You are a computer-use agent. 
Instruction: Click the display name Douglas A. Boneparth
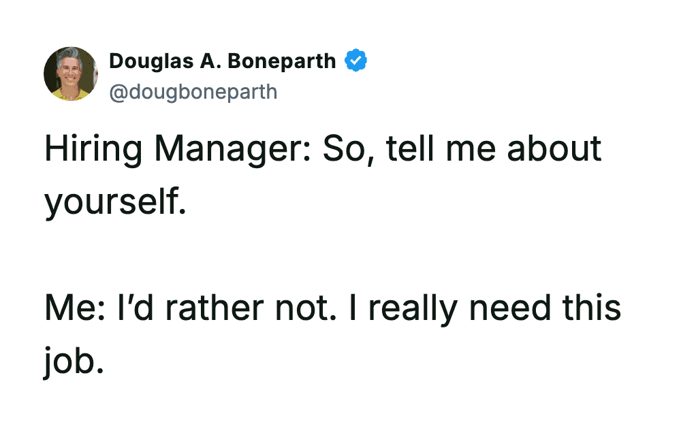point(223,61)
